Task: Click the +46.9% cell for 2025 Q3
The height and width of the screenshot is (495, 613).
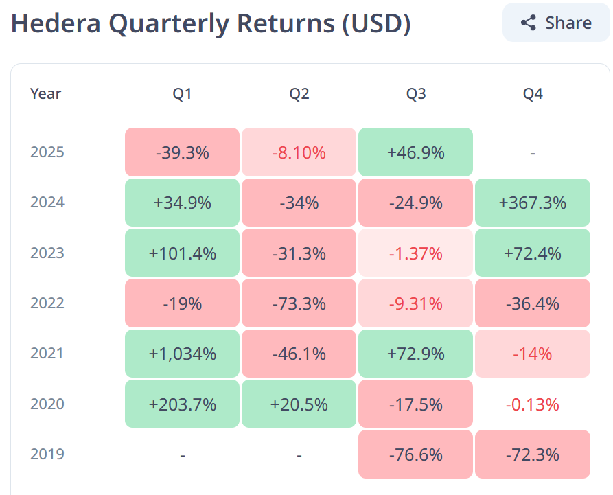Action: click(415, 152)
